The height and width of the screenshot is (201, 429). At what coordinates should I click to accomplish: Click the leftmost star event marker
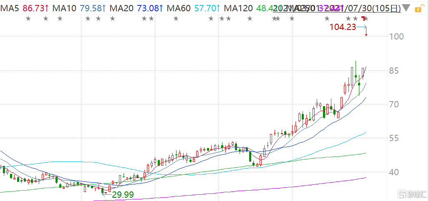point(28,19)
